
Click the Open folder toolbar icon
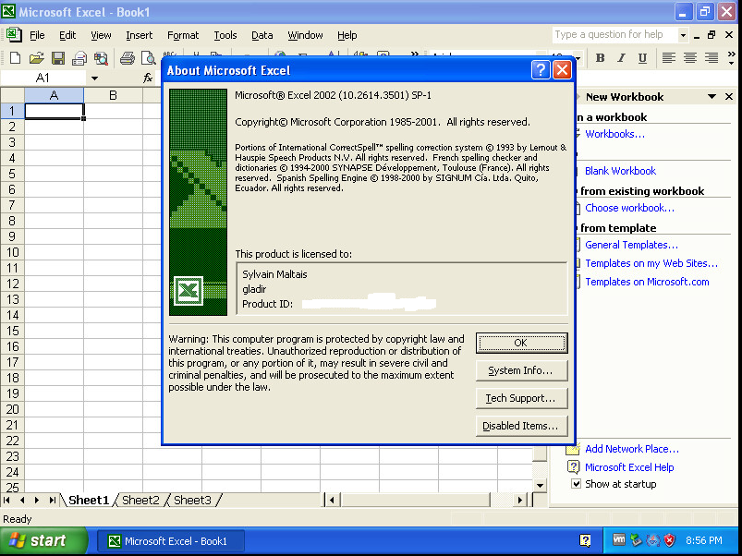(x=36, y=58)
